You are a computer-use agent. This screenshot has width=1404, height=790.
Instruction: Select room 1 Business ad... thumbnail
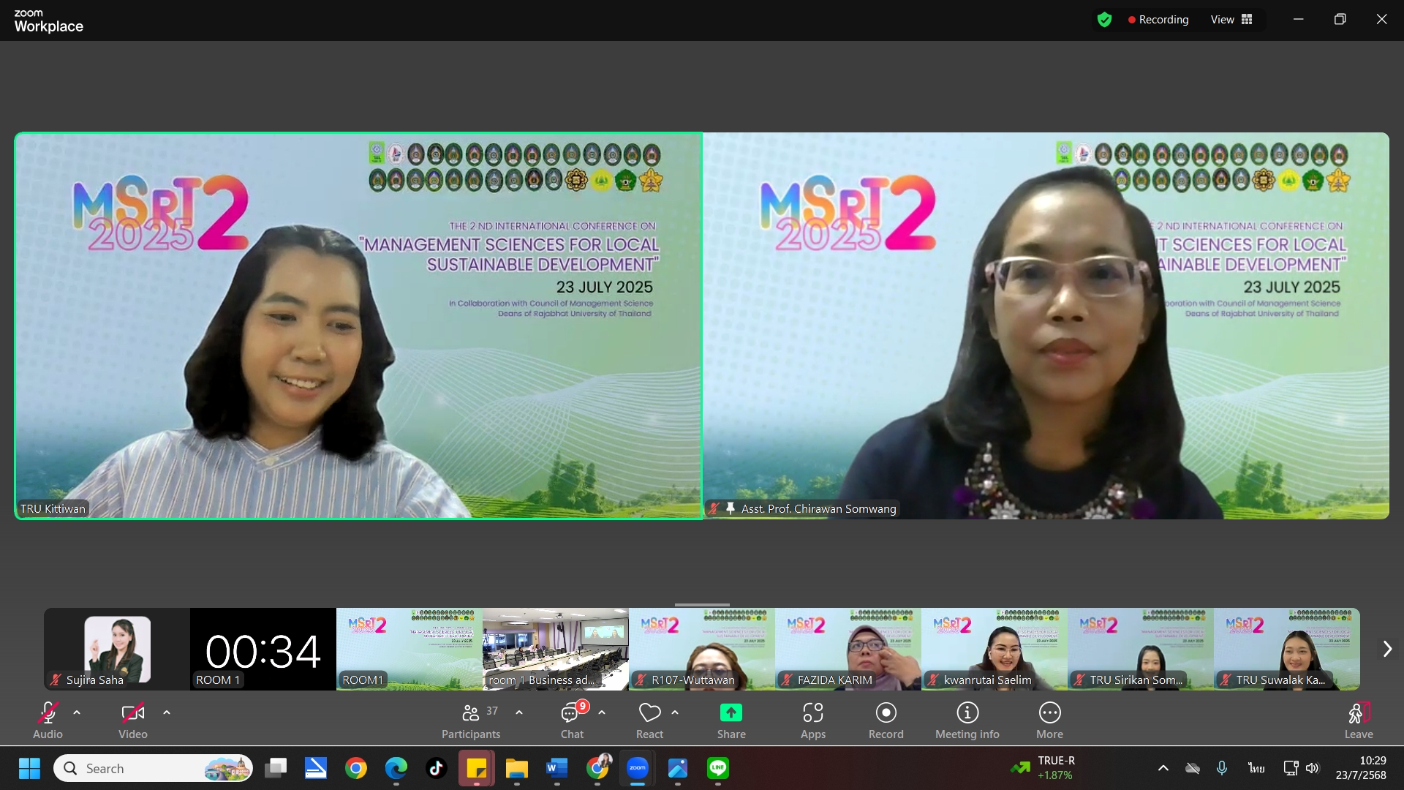pos(556,649)
